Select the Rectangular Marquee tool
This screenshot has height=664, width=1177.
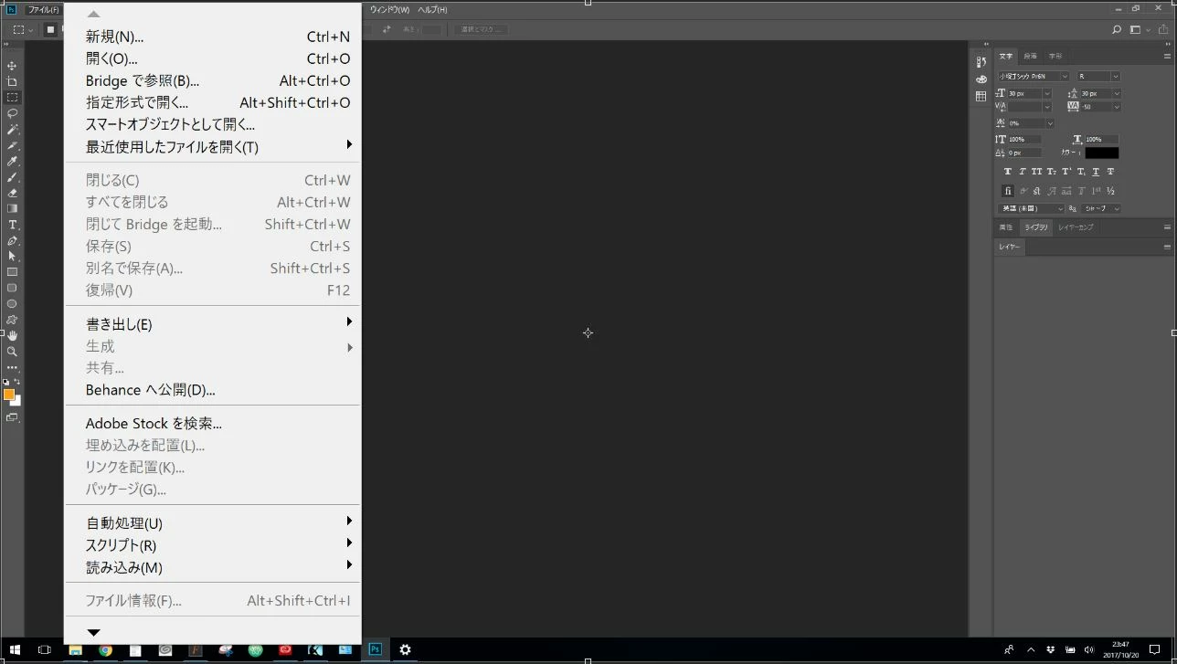click(12, 98)
